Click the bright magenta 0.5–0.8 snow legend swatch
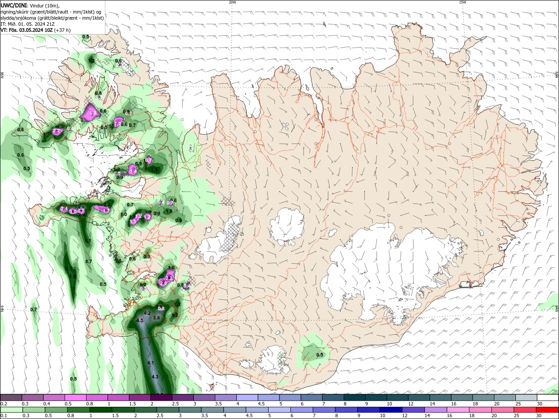Image resolution: width=559 pixels, height=419 pixels. (x=76, y=398)
